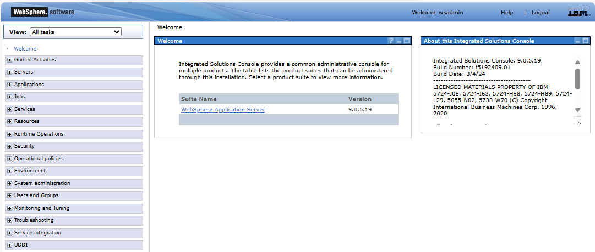Click the LICENSED MATERIALS PROPERTY OF IBM text
The width and height of the screenshot is (595, 252).
click(490, 87)
